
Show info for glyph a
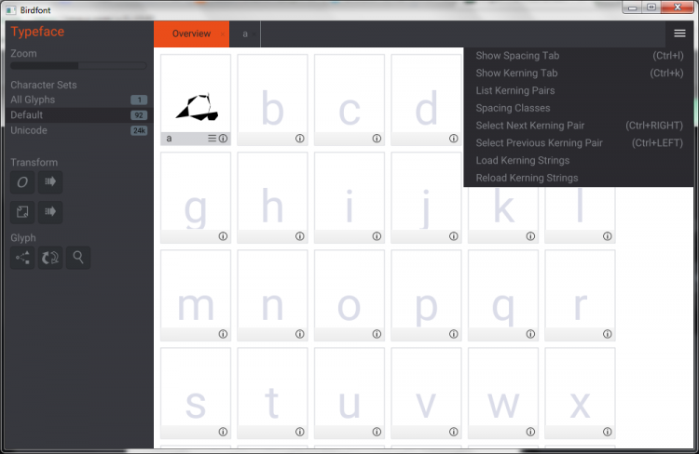[x=223, y=139]
